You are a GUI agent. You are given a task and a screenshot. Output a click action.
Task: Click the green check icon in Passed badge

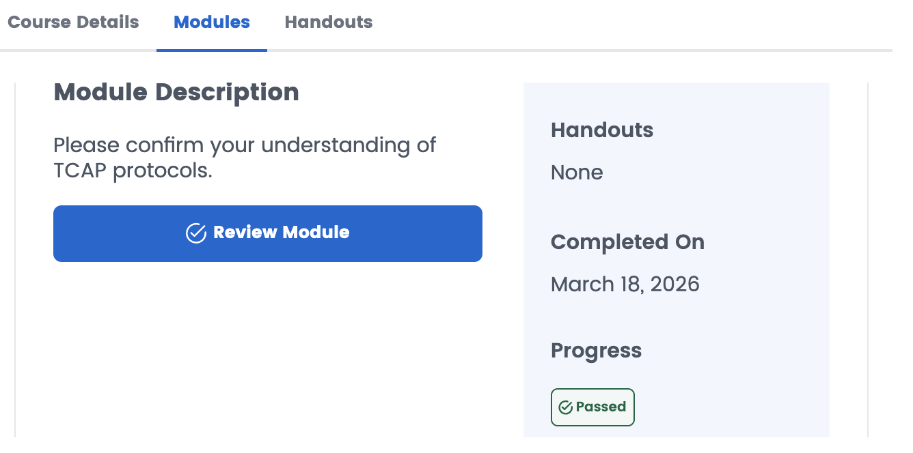coord(566,407)
